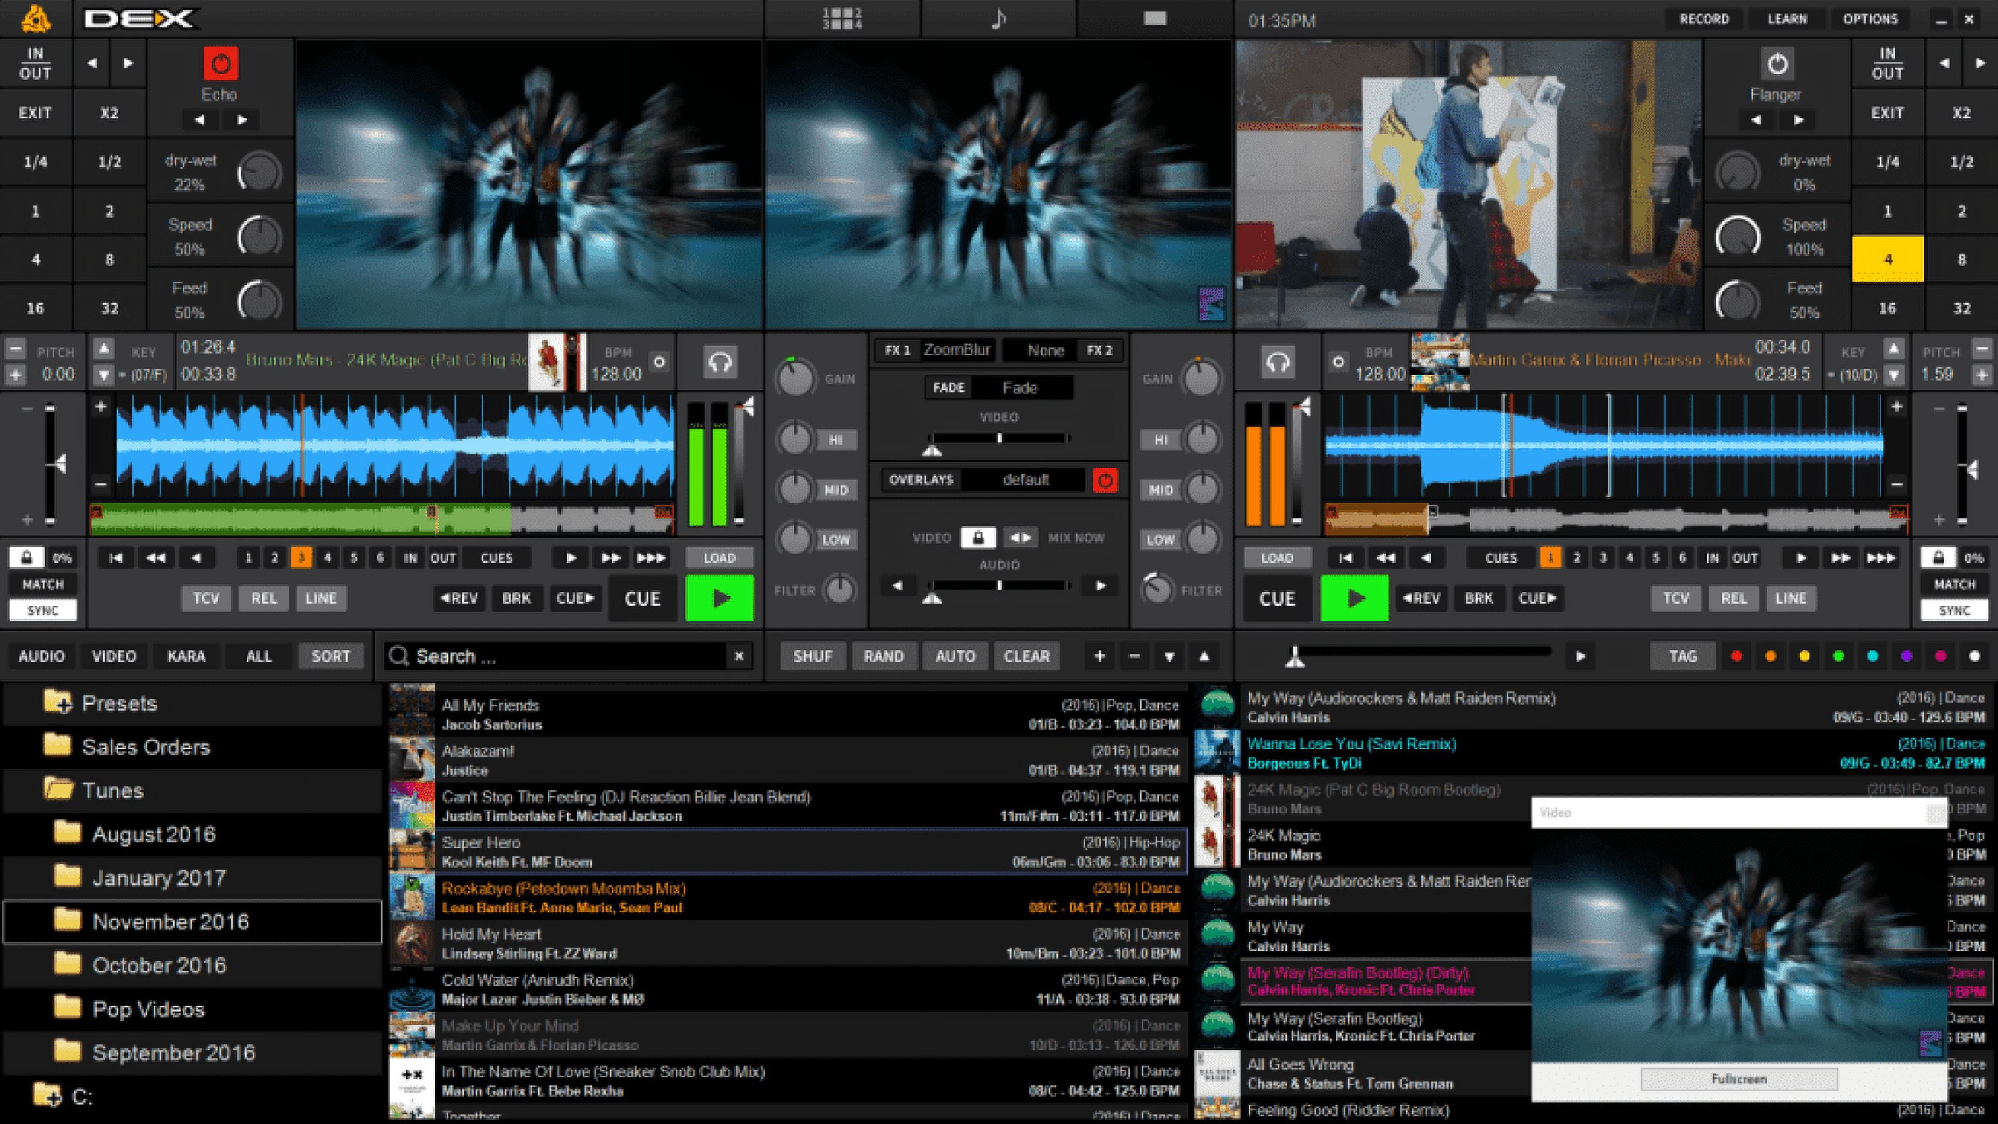Disable the red OVERLAYS power toggle
Viewport: 1998px width, 1124px height.
pos(1105,479)
